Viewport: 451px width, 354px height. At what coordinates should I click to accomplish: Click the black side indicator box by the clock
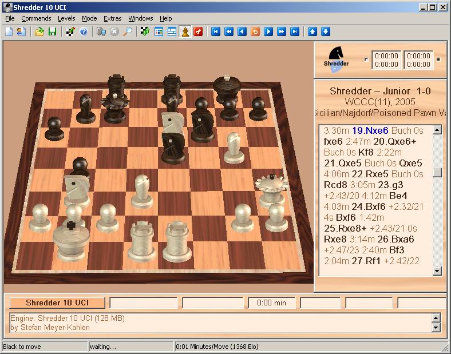[x=438, y=59]
